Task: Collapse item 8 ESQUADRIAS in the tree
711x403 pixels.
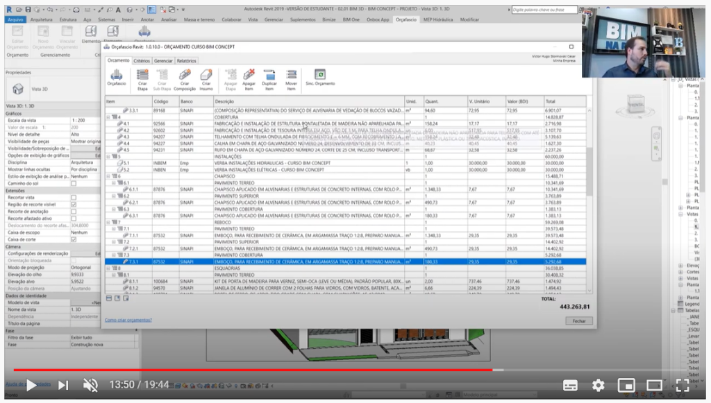Action: point(108,268)
